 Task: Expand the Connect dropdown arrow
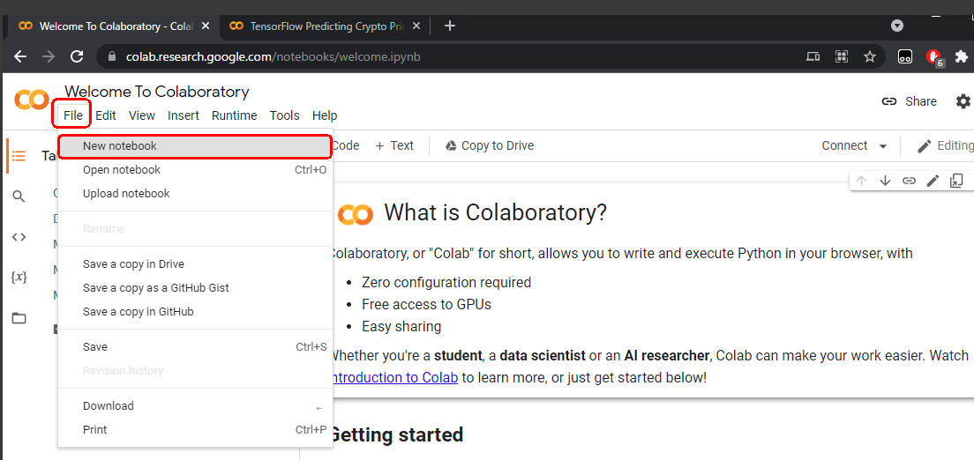coord(882,146)
